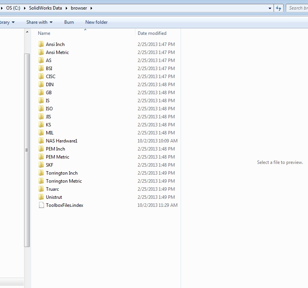
Task: Click the Ansi Metric folder icon
Action: 41,52
